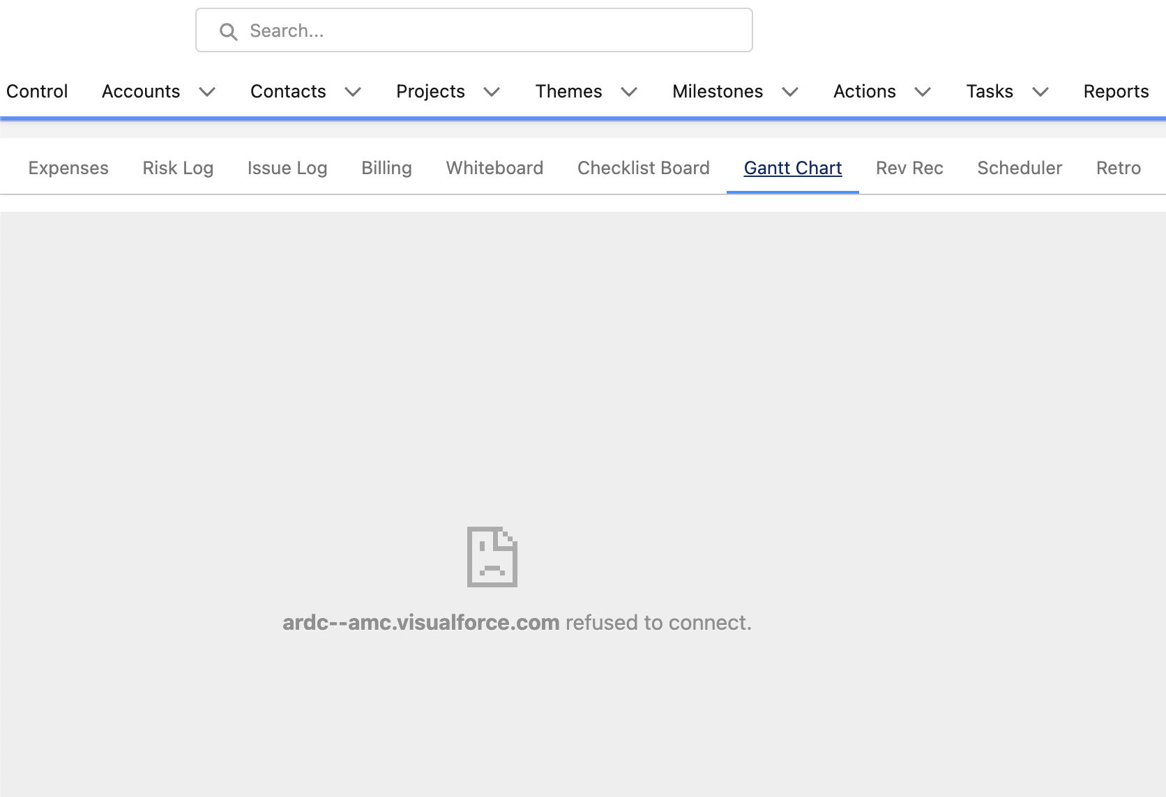Click inside the Search input field

474,30
